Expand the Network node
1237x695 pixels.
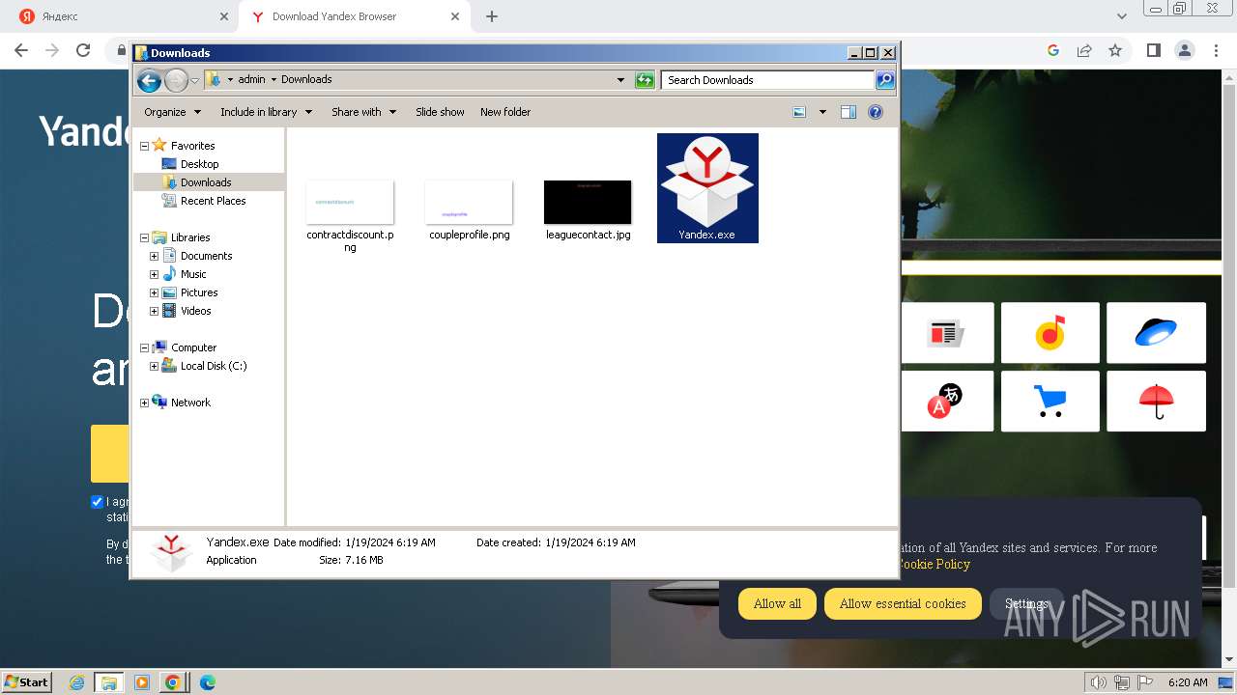145,403
